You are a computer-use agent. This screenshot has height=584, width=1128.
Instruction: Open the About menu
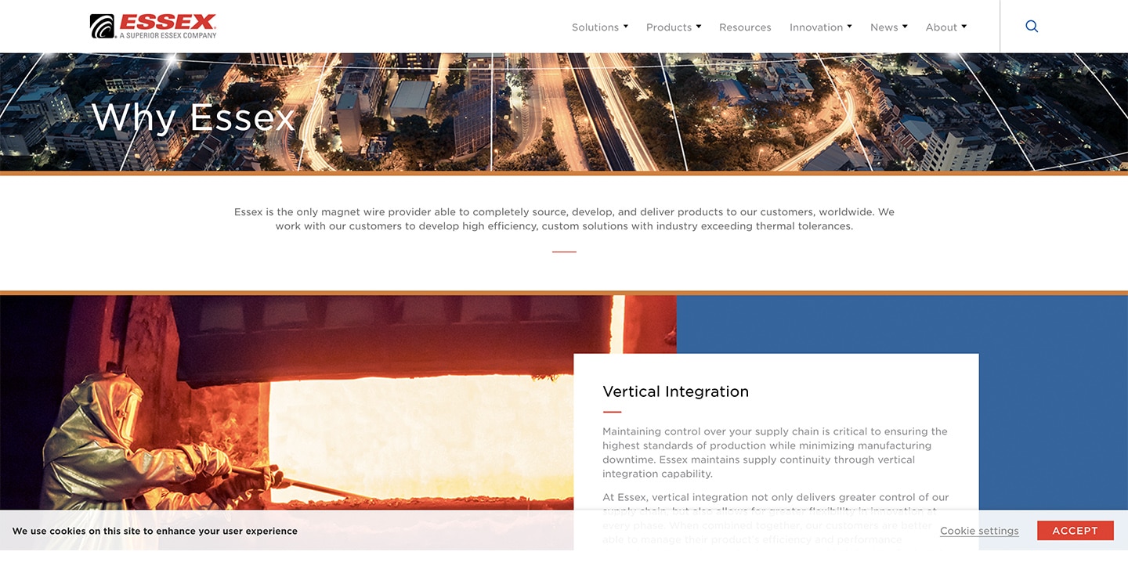[x=941, y=27]
